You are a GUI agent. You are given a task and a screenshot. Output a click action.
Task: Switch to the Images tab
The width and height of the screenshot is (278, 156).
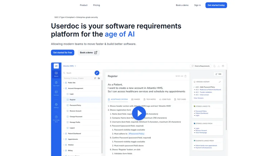pos(136,99)
